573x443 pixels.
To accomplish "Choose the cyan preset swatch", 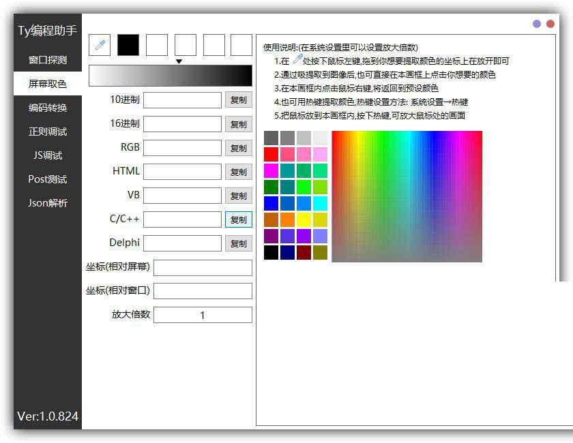I will pyautogui.click(x=320, y=203).
